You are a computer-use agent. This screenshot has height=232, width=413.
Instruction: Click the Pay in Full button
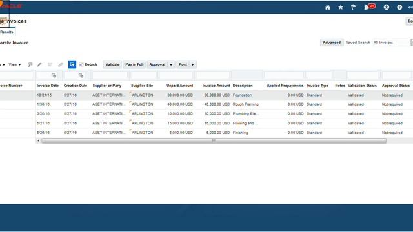134,64
